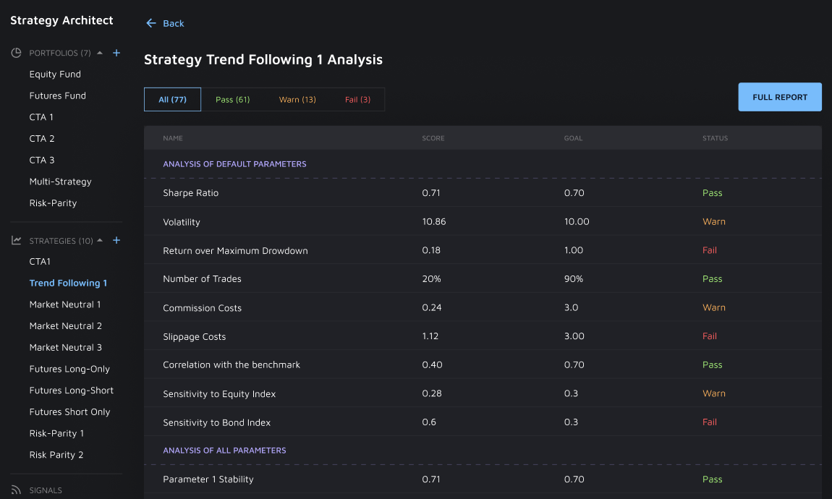Click Sensitivity to Bond Index score 0.6
Image resolution: width=832 pixels, height=499 pixels.
[429, 422]
